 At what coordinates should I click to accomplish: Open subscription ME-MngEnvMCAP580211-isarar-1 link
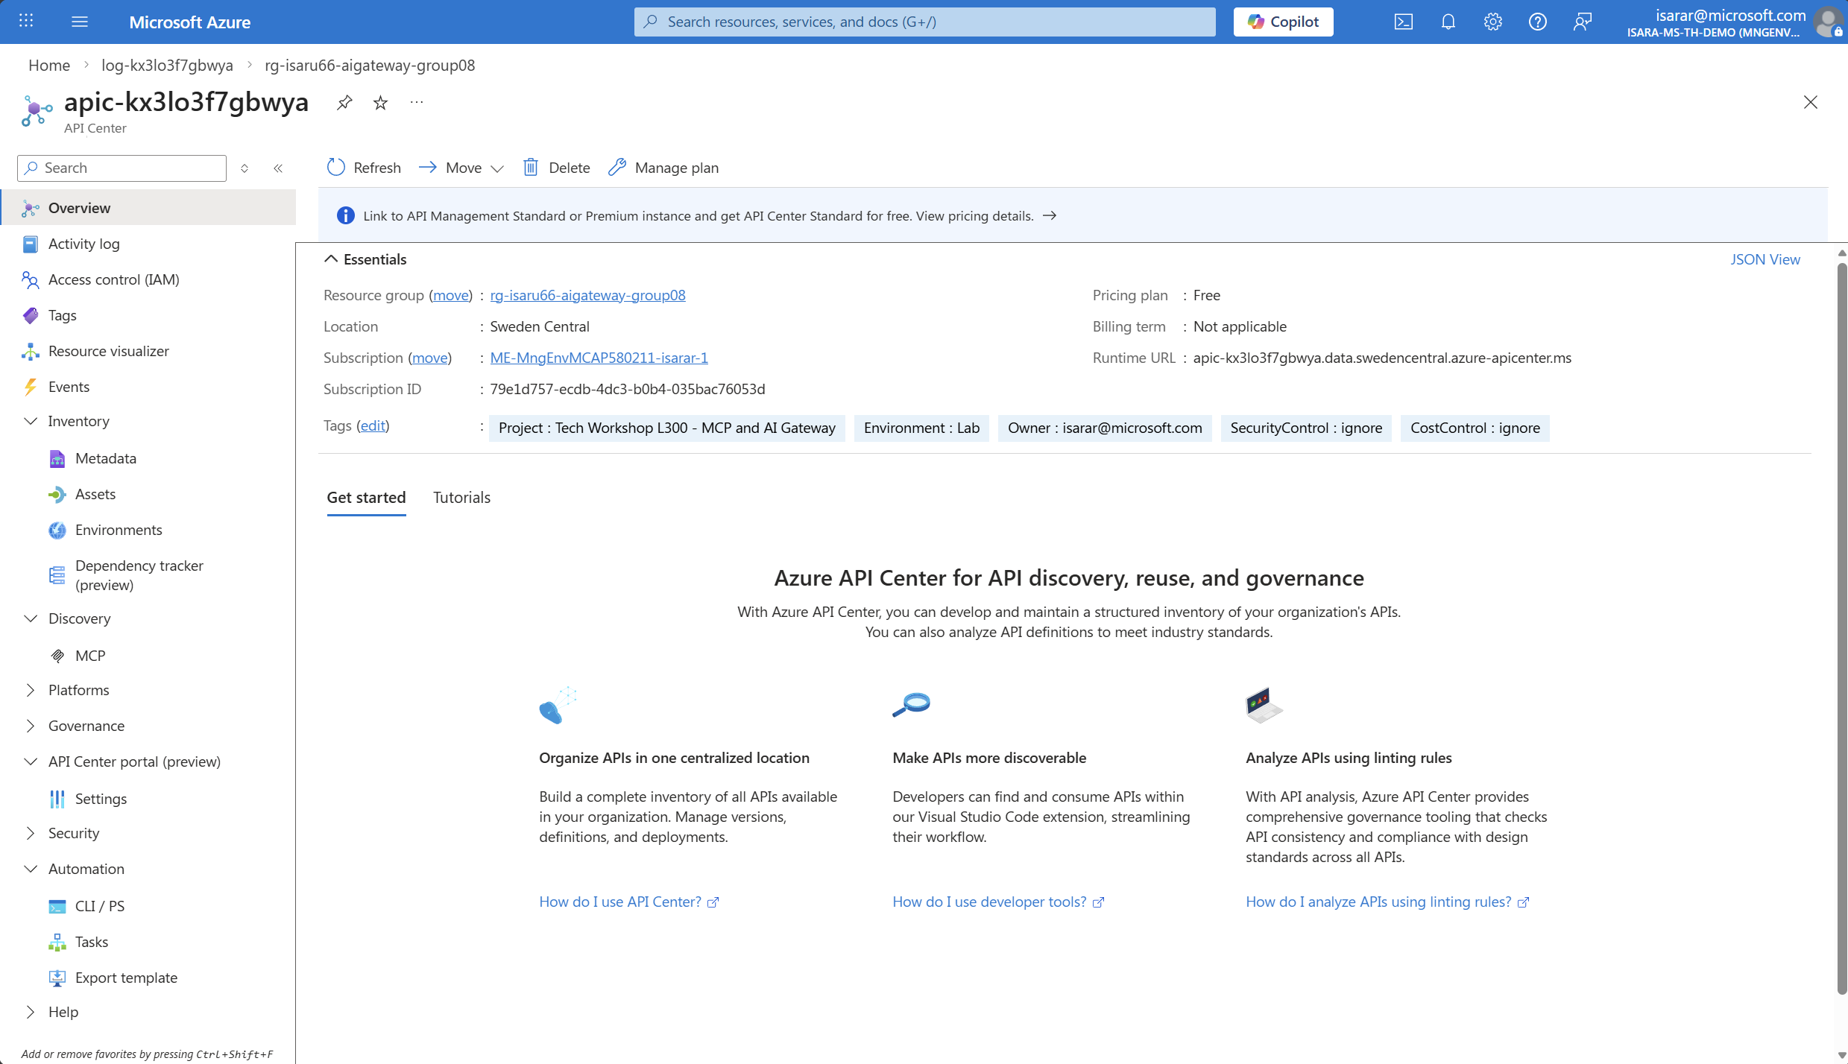pyautogui.click(x=599, y=358)
